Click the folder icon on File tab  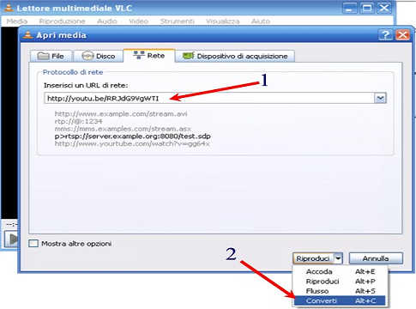44,56
